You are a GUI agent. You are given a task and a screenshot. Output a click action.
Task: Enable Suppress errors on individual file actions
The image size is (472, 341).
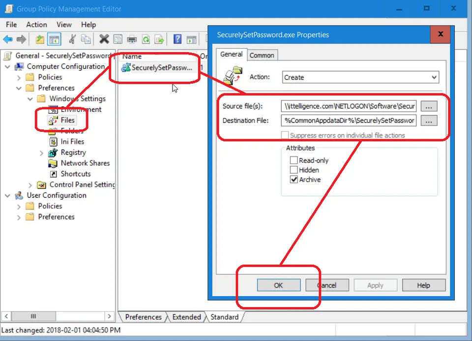(x=285, y=135)
